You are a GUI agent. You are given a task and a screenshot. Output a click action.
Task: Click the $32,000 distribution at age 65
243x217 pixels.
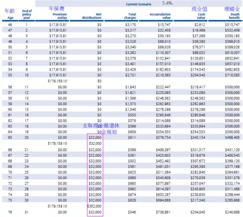point(95,137)
